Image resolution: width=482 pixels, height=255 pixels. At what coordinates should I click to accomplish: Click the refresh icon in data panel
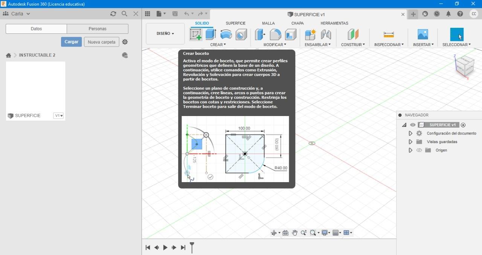(x=113, y=14)
